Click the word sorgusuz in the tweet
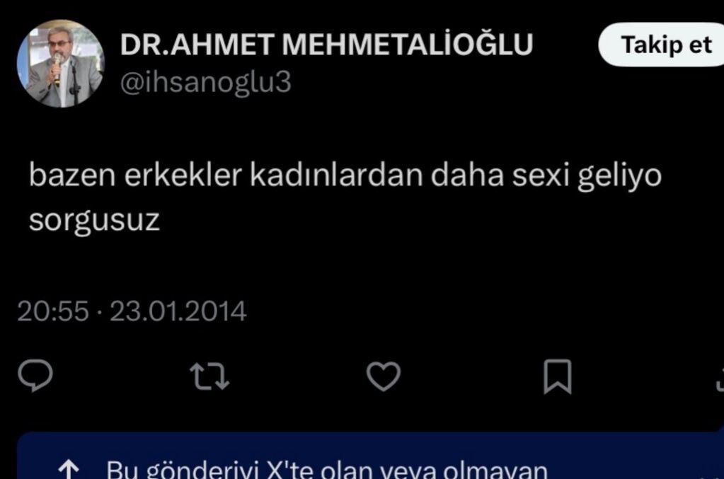 click(94, 221)
